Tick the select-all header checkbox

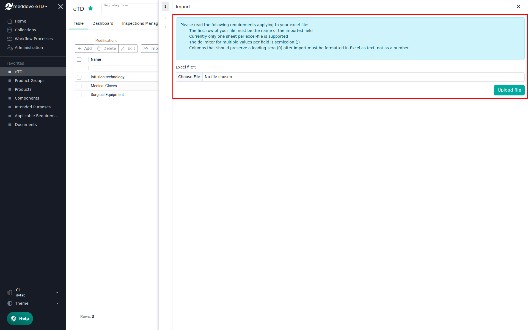tap(79, 59)
